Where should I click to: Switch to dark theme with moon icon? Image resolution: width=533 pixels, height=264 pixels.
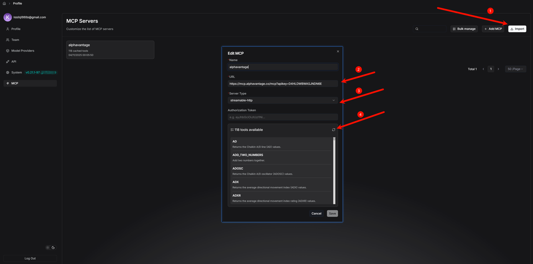53,248
